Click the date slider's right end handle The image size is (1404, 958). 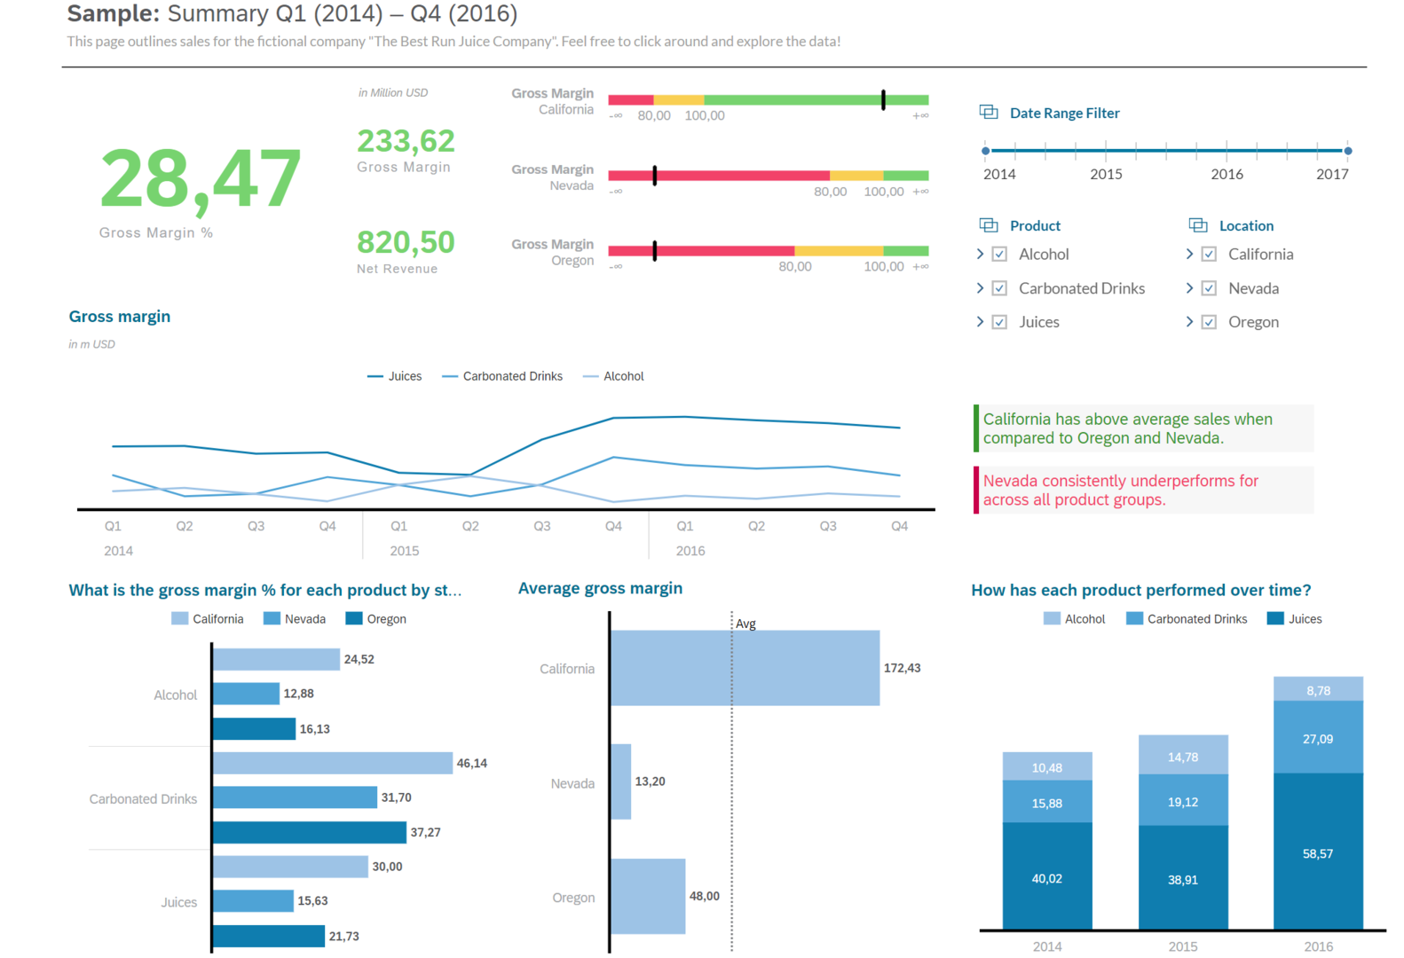tap(1348, 151)
